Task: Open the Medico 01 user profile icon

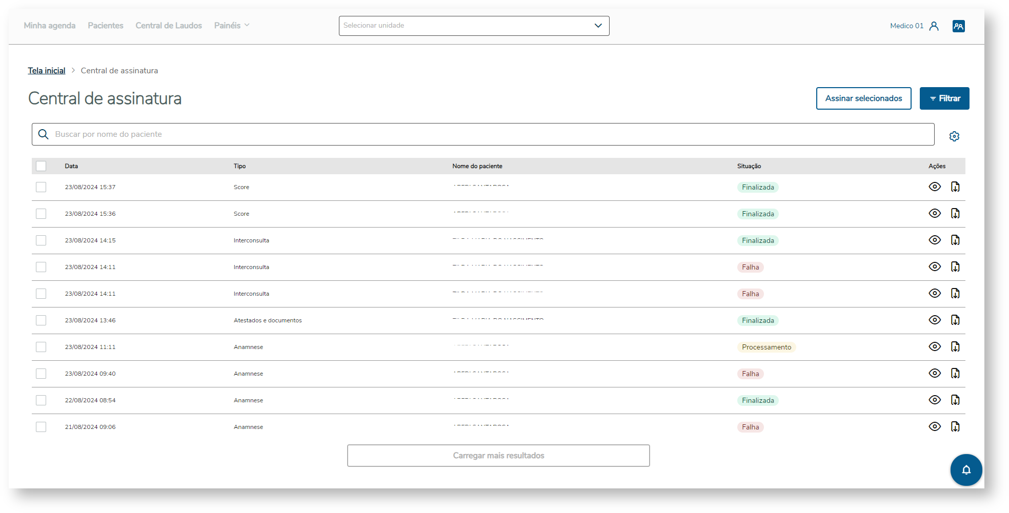Action: tap(934, 26)
